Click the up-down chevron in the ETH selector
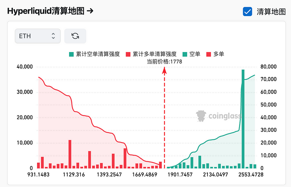 [x=53, y=36]
